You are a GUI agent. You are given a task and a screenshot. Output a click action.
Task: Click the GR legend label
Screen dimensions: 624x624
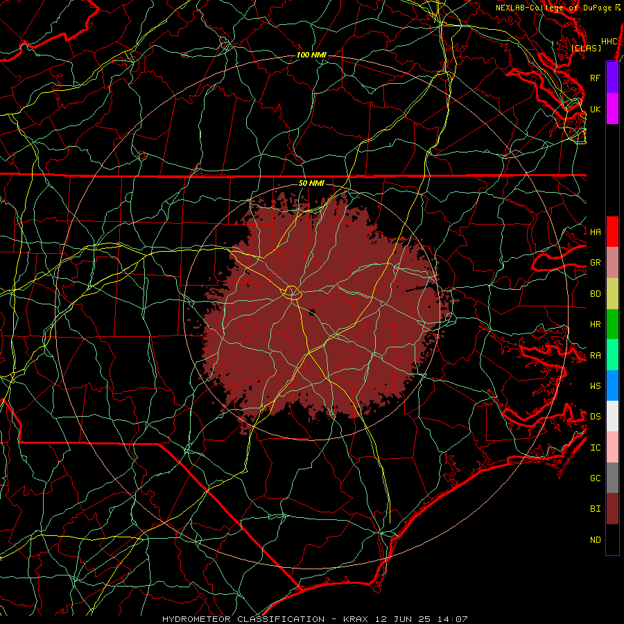click(x=595, y=263)
